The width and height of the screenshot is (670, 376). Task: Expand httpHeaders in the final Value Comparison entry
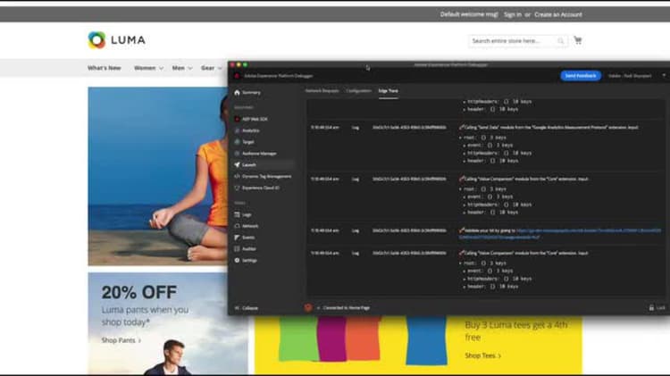(x=465, y=279)
